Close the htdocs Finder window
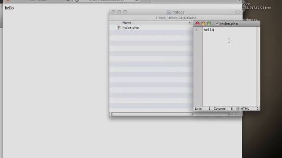This screenshot has width=282, height=158. point(114,12)
